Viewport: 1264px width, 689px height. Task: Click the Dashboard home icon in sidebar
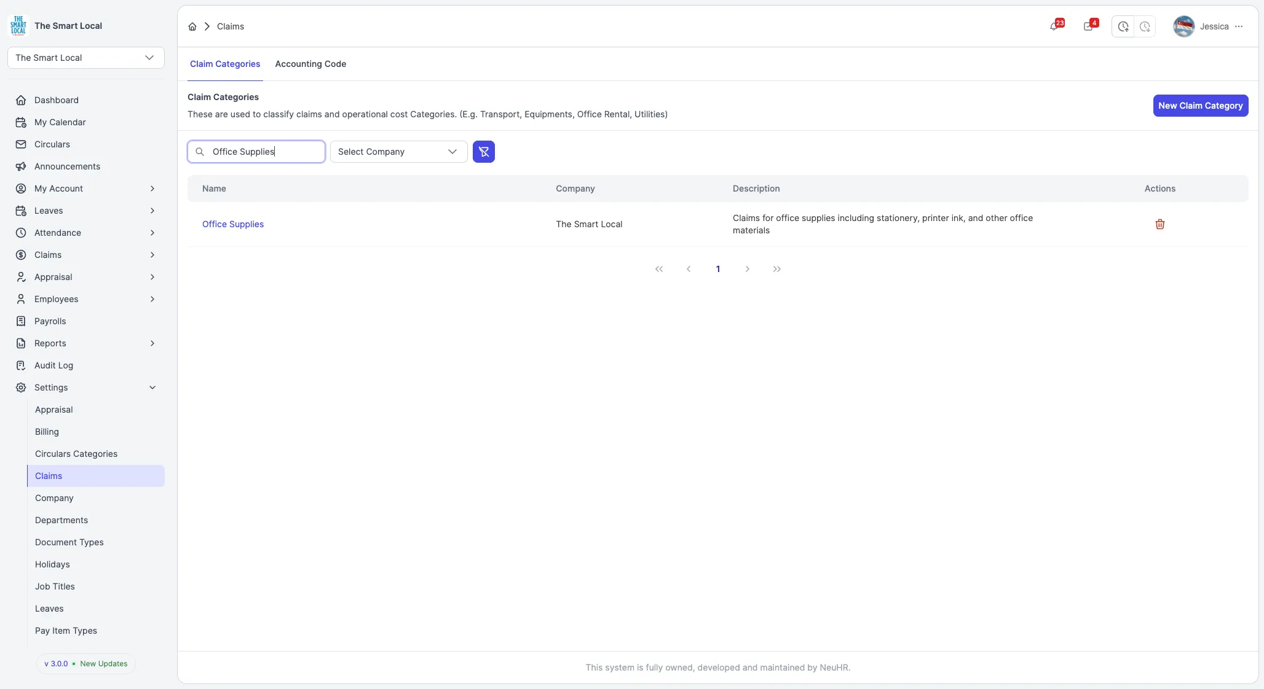21,100
